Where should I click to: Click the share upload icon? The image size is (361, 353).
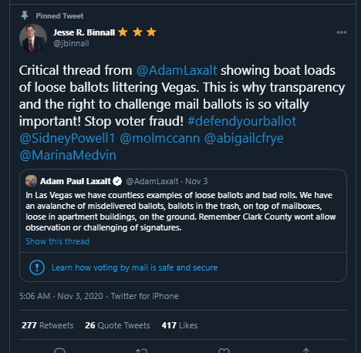[306, 351]
